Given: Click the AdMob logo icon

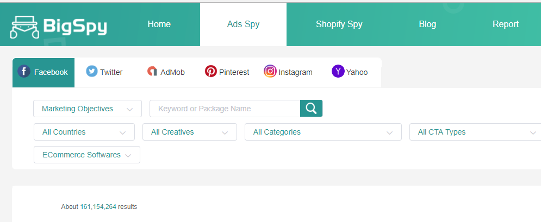Looking at the screenshot, I should point(152,71).
